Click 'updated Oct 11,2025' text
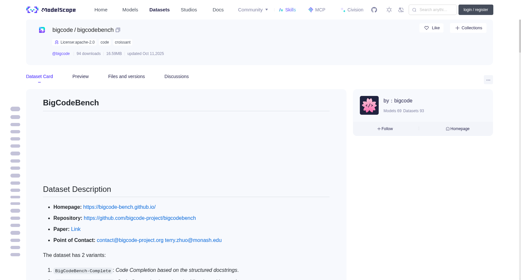 pyautogui.click(x=146, y=54)
